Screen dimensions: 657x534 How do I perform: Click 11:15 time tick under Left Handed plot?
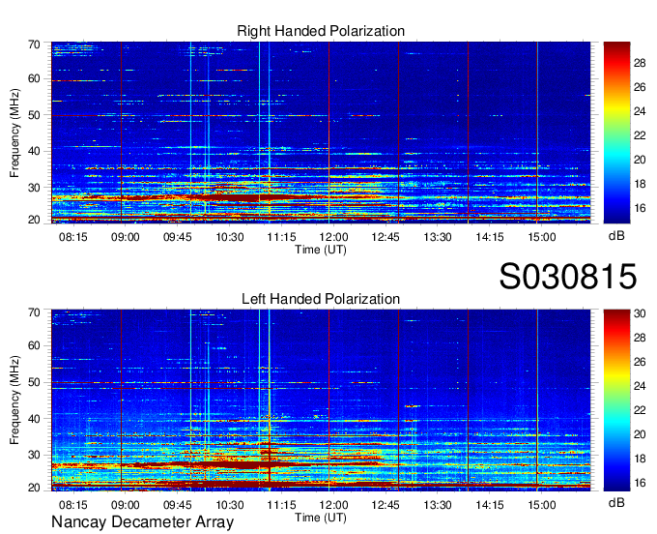pos(281,505)
